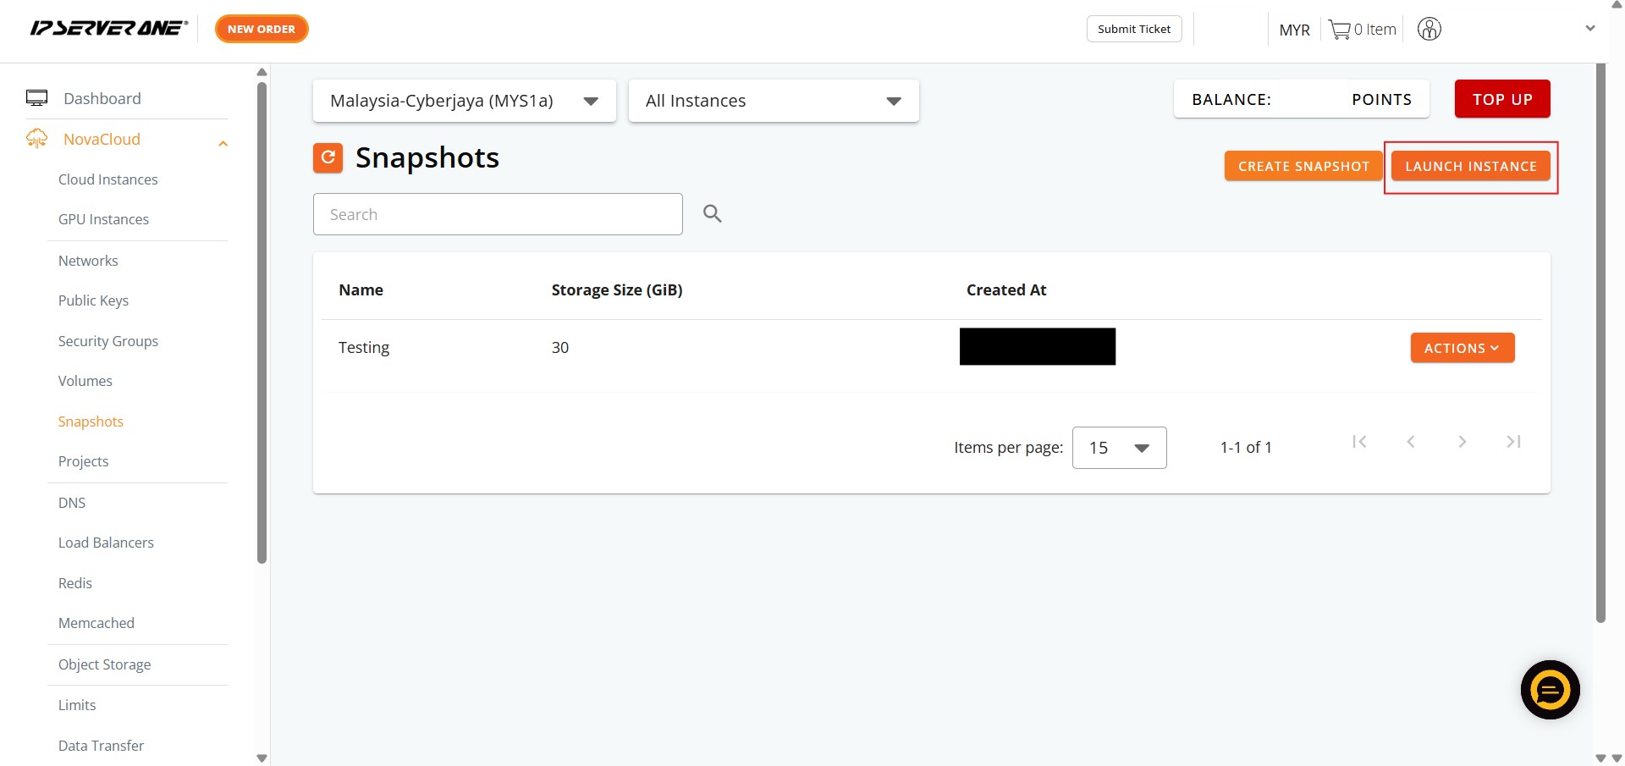Select Volumes in the sidebar

click(x=85, y=381)
